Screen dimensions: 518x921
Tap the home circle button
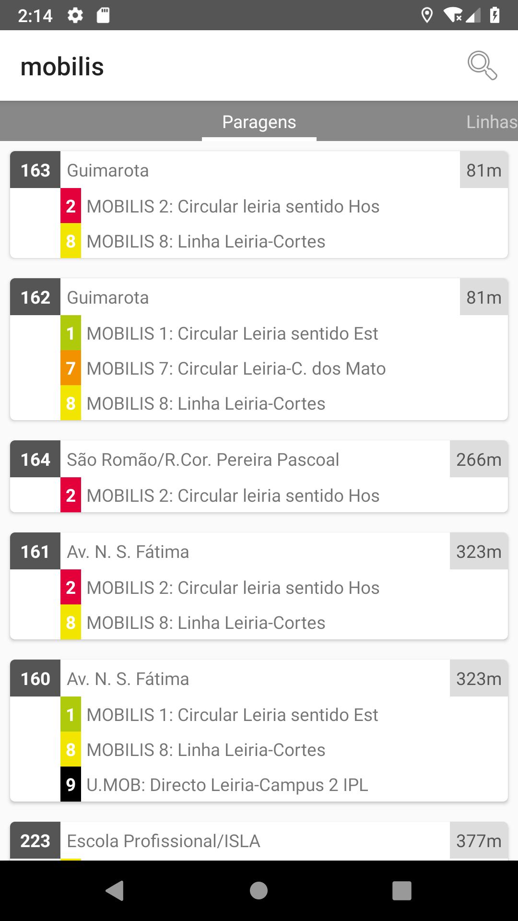(x=259, y=891)
